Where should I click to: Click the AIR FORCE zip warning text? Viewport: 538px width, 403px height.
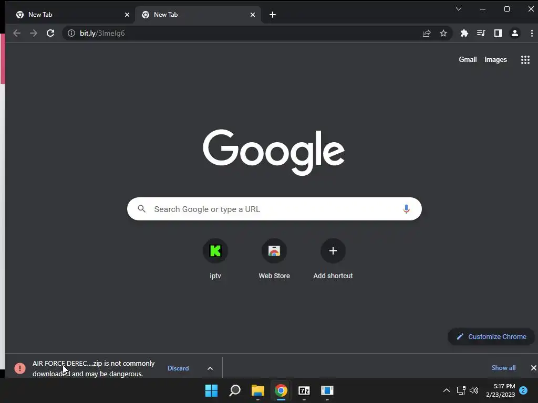pos(94,368)
